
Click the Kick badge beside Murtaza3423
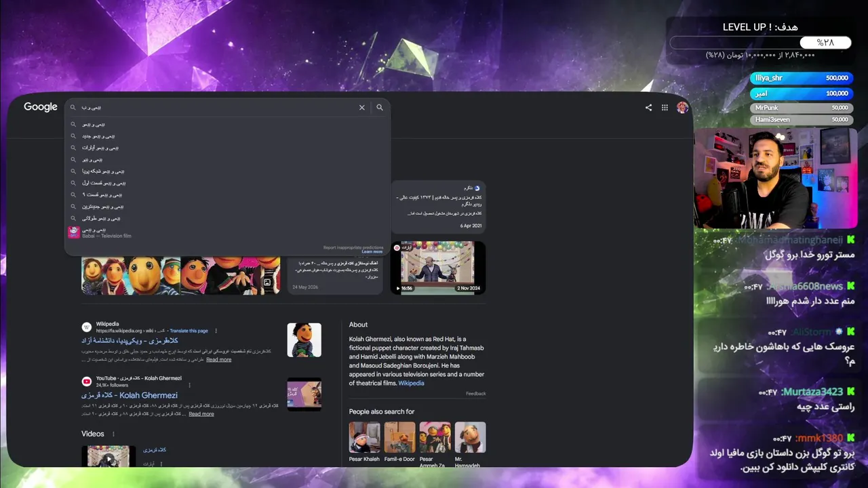point(850,392)
